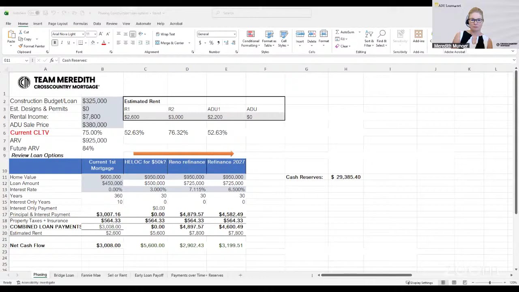The image size is (519, 292).
Task: Open the General number format dropdown
Action: click(x=217, y=34)
